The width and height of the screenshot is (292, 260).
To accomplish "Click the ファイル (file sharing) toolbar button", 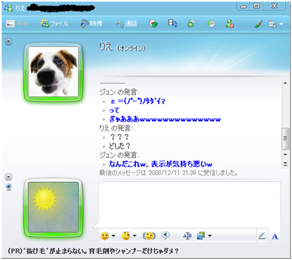I will (x=55, y=23).
